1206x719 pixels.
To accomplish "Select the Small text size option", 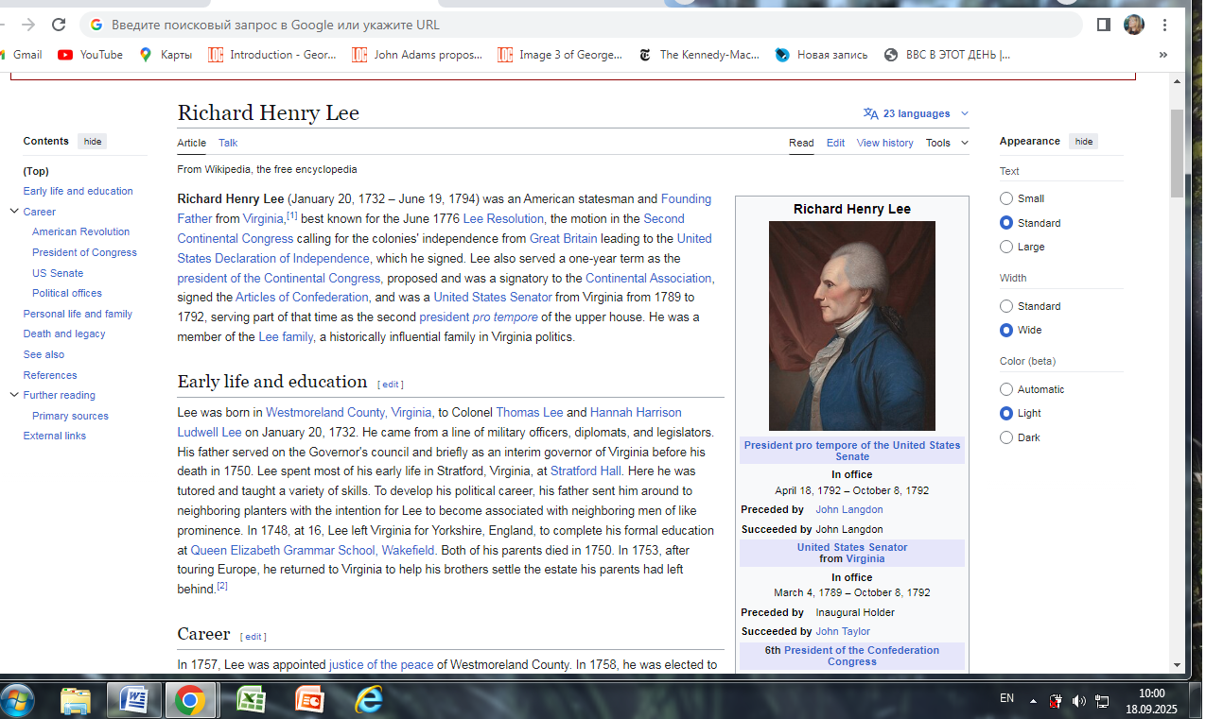I will [x=1006, y=198].
